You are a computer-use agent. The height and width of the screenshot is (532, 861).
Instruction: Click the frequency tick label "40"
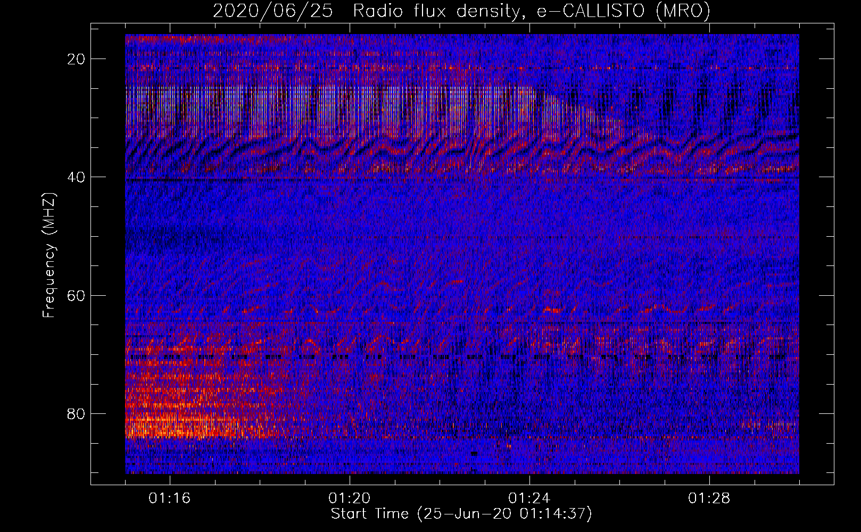[x=77, y=177]
